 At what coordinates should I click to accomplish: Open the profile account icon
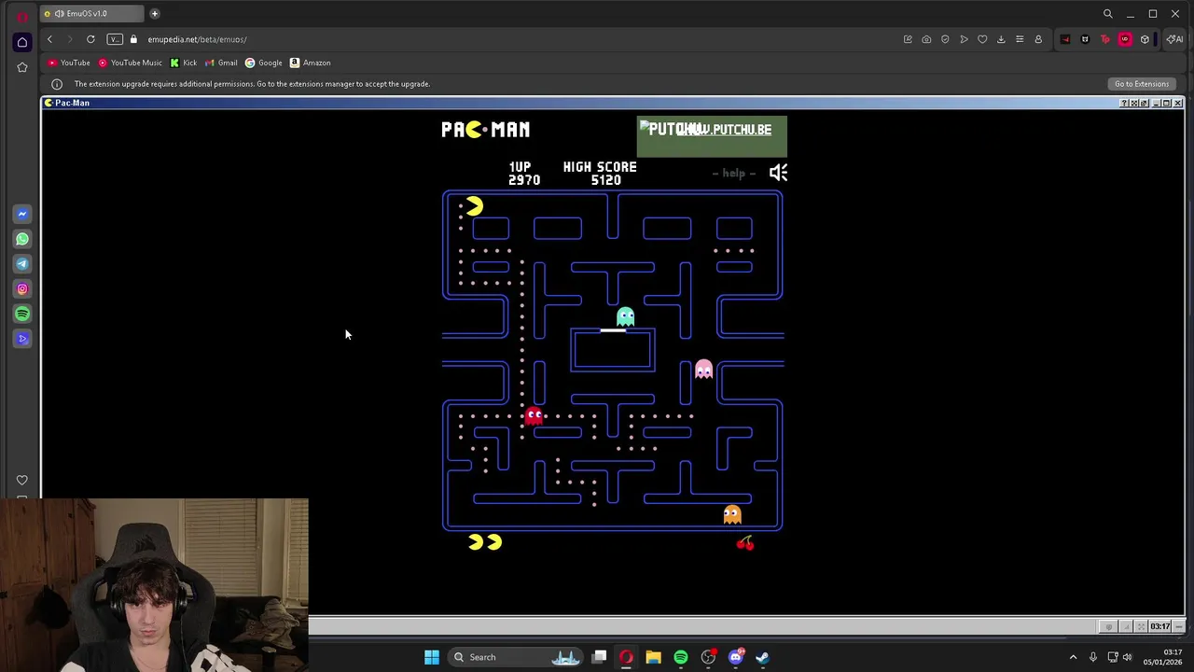pyautogui.click(x=1038, y=39)
